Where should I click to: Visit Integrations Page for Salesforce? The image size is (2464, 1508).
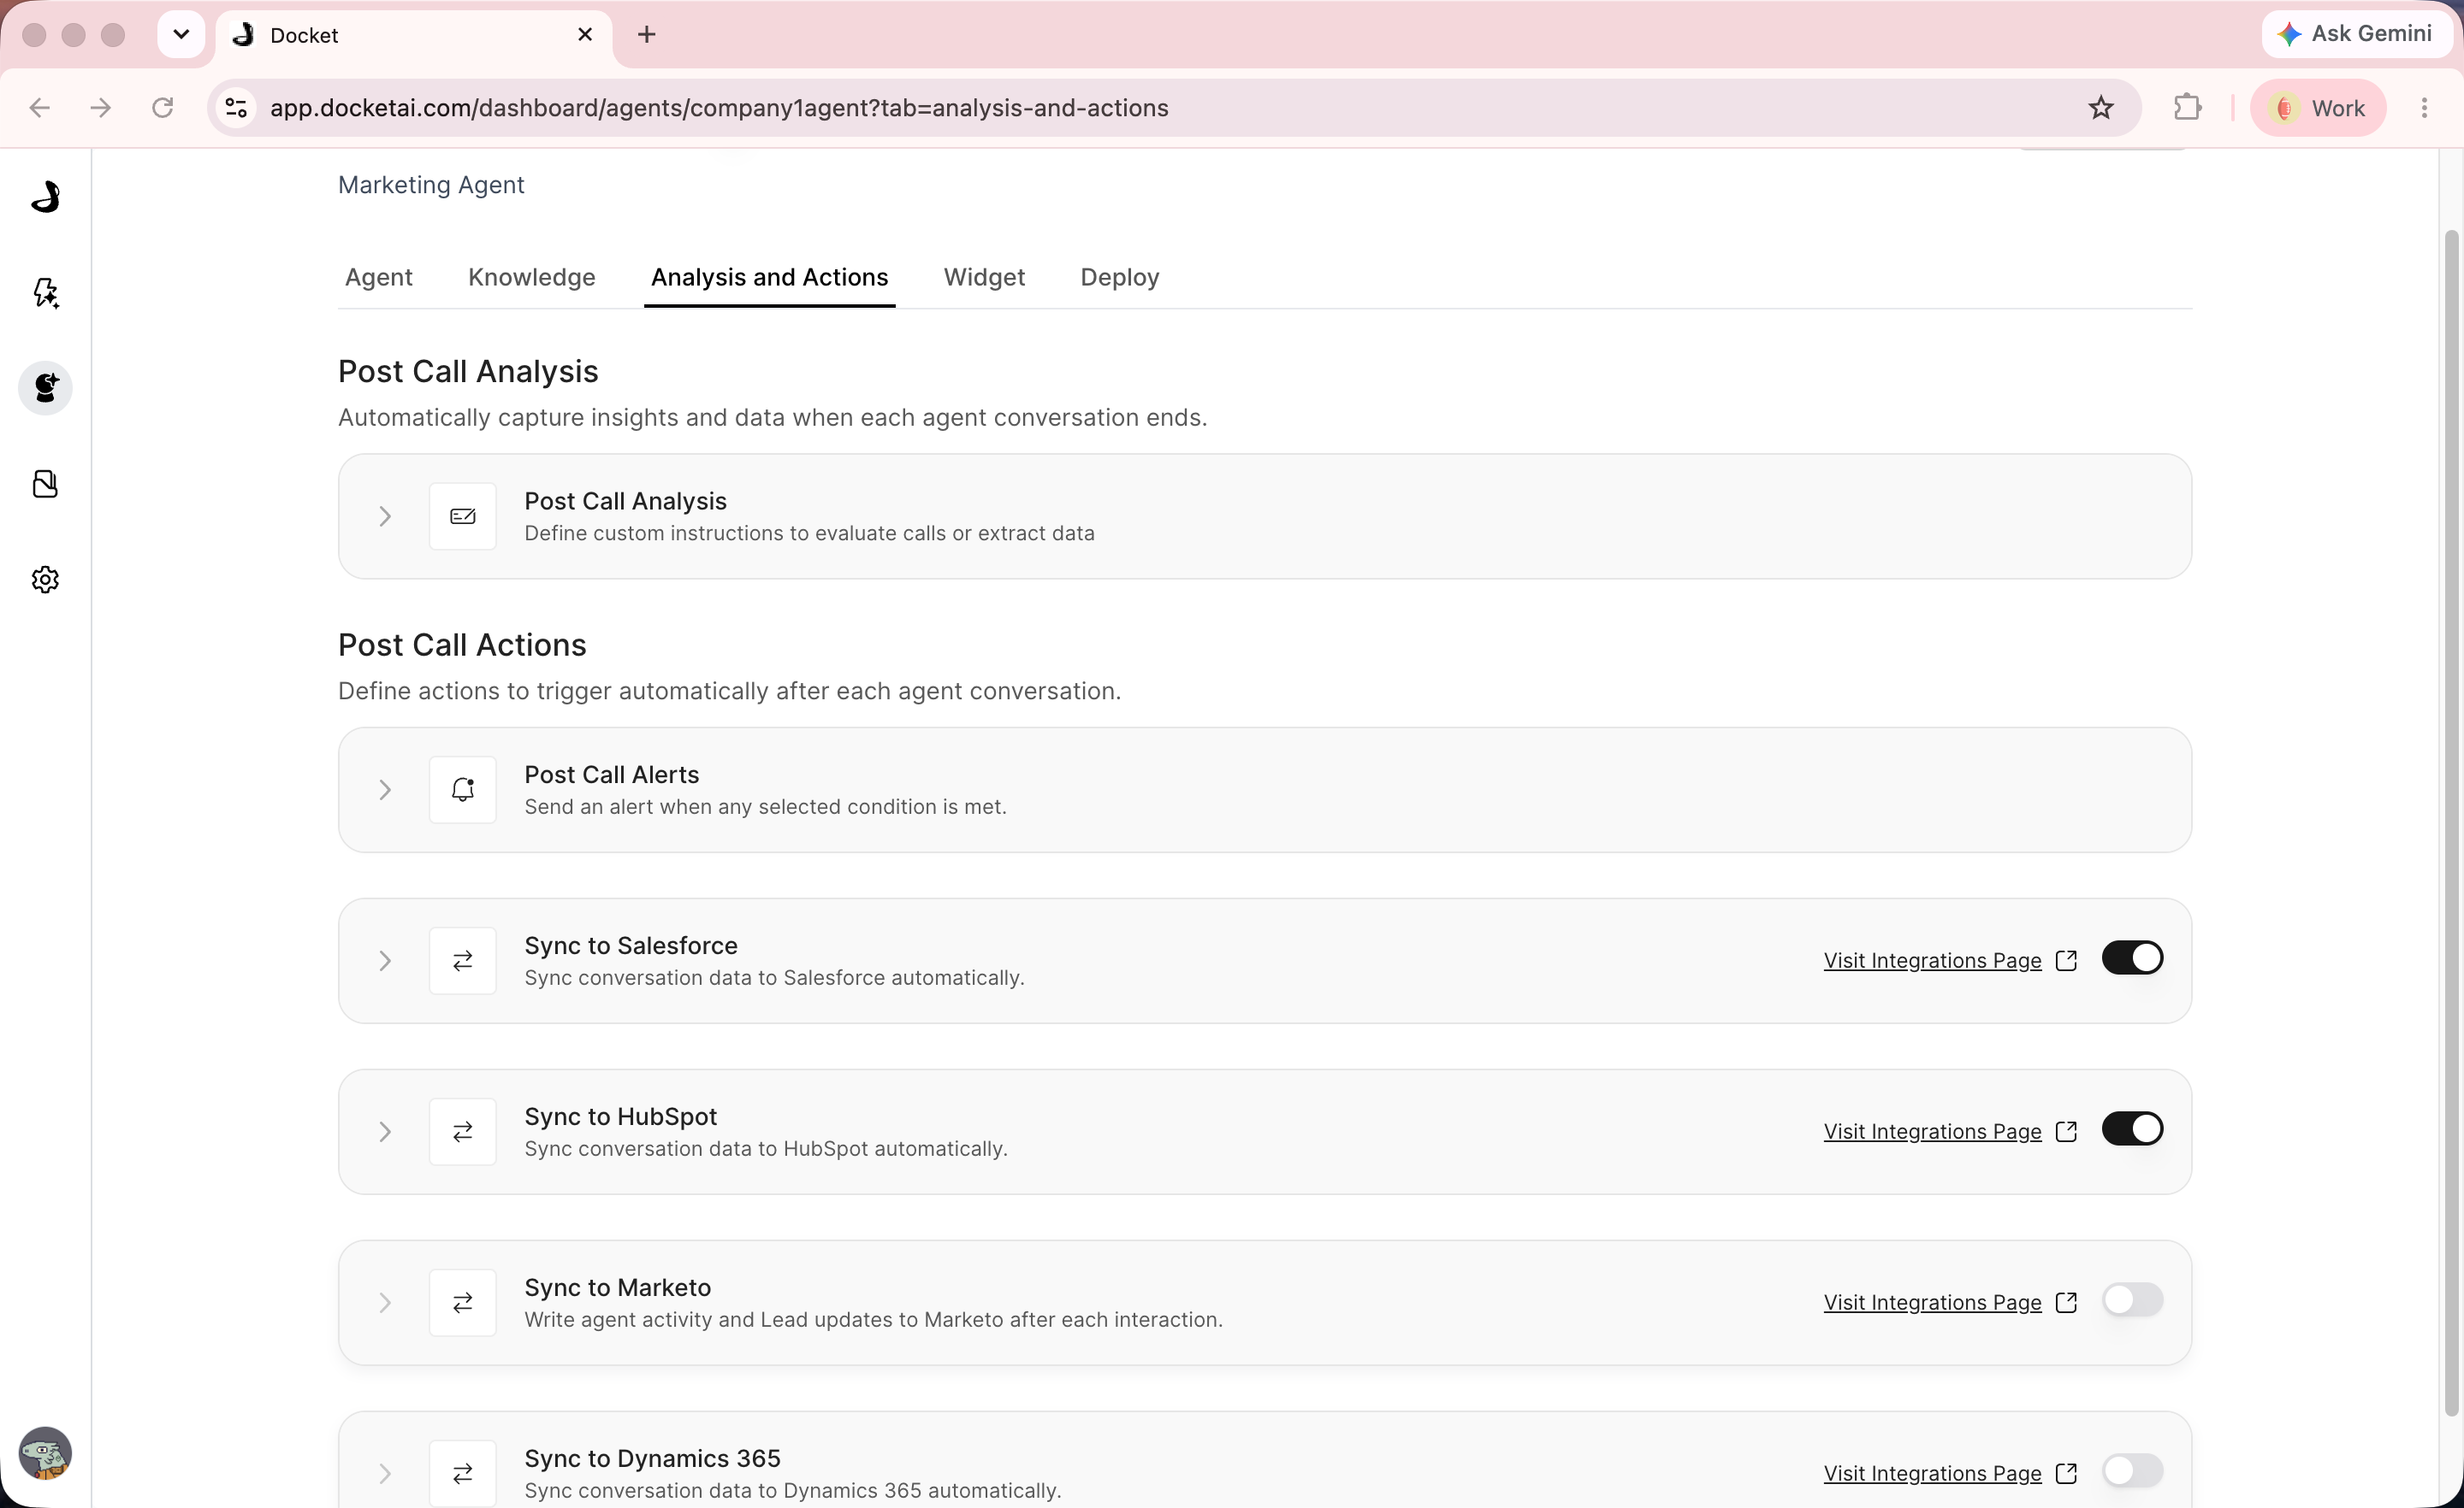tap(1933, 960)
